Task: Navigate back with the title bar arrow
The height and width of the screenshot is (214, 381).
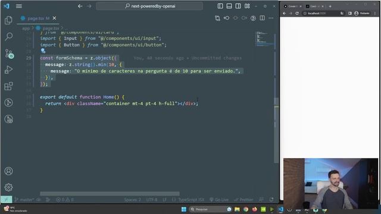Action: point(80,6)
